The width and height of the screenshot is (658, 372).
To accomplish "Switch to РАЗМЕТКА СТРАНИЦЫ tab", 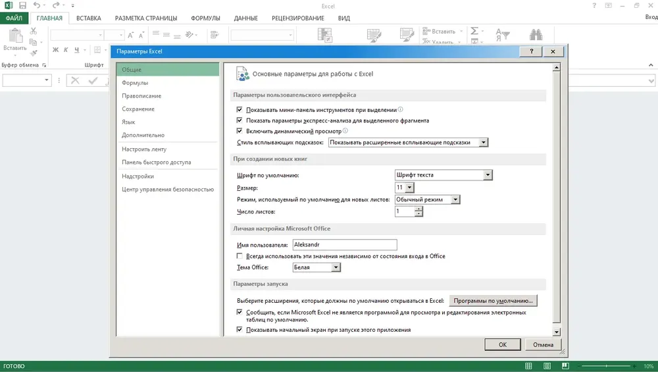I will point(146,18).
